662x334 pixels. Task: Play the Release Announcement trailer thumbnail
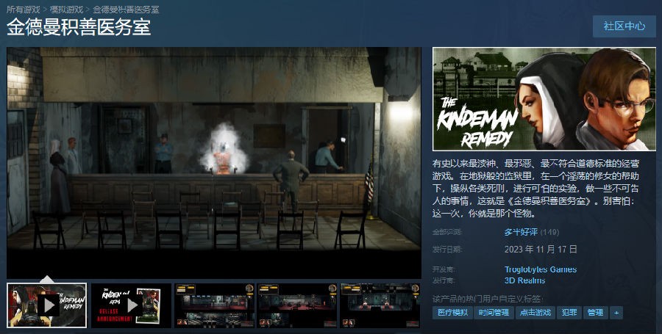pyautogui.click(x=132, y=305)
